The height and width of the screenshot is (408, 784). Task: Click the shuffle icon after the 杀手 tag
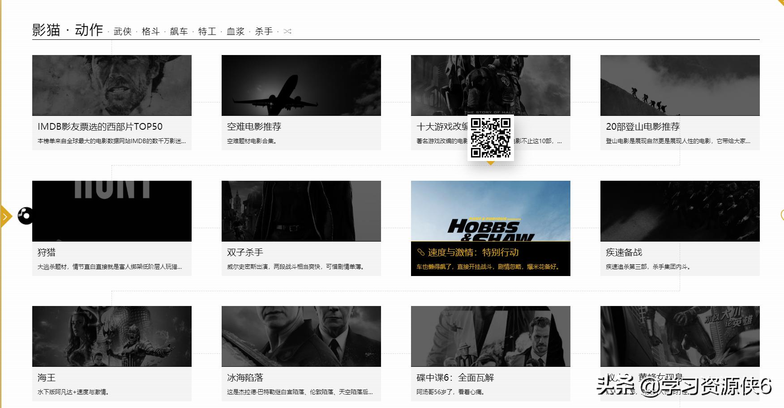point(288,31)
